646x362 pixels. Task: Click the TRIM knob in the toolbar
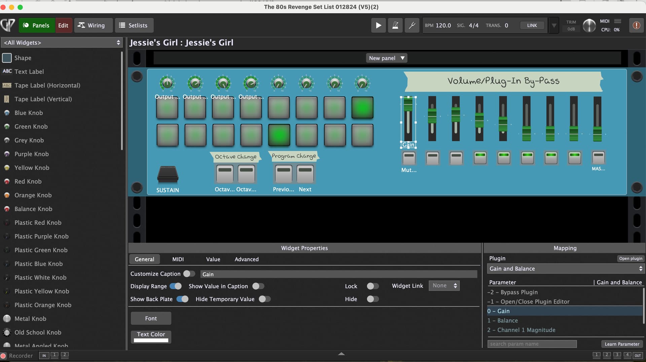(589, 26)
